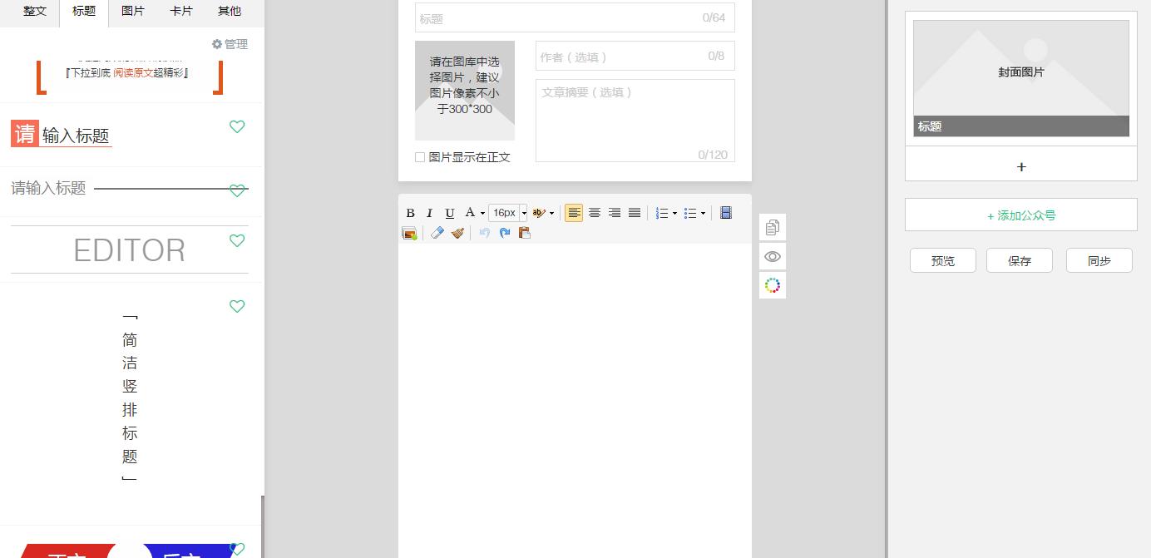This screenshot has width=1151, height=558.
Task: Open the color wheel panel icon
Action: (772, 285)
